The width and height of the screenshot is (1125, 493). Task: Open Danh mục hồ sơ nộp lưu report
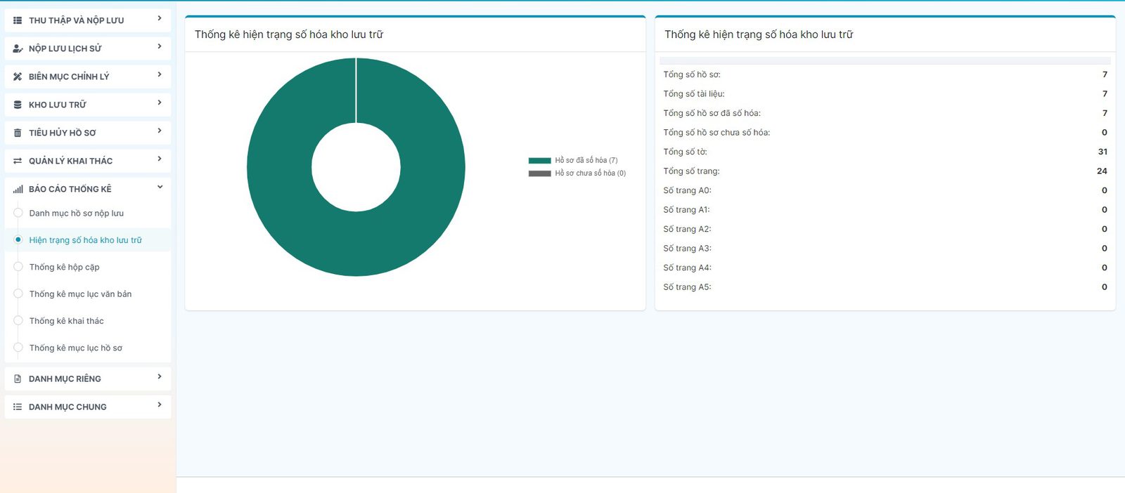pos(77,213)
